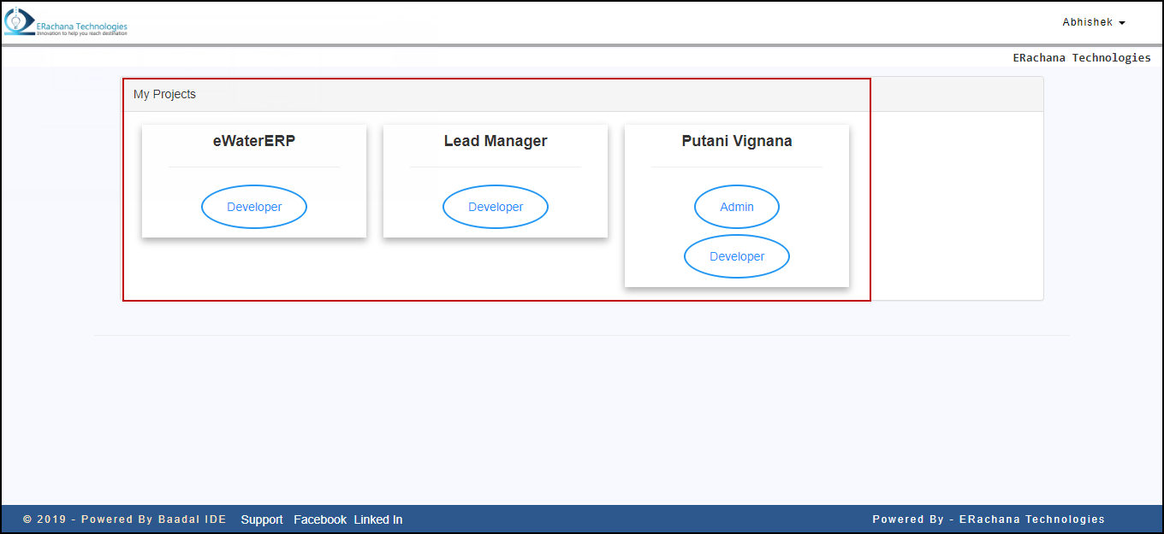Click Powered By - ERachana Technologies footer text
This screenshot has height=534, width=1164.
point(989,519)
